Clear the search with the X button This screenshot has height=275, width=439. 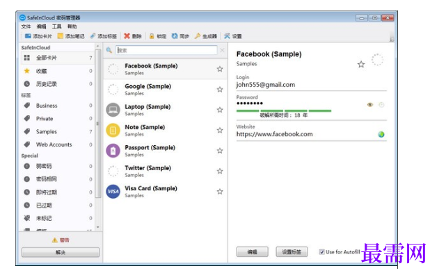223,50
